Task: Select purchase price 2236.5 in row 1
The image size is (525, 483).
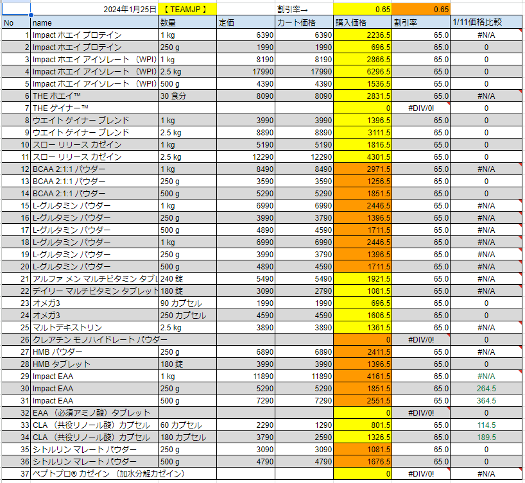Action: point(363,35)
